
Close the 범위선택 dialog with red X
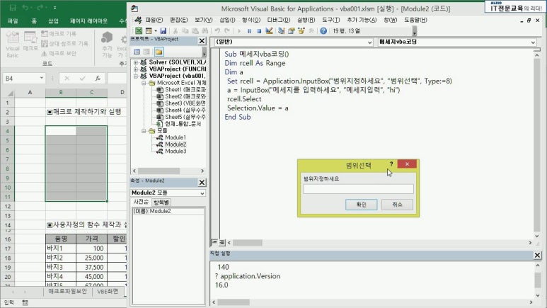[x=407, y=164]
